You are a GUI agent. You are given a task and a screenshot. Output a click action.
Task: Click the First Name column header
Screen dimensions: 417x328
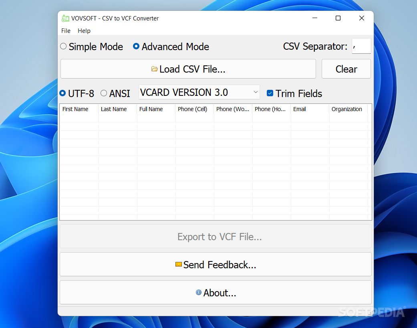(79, 109)
